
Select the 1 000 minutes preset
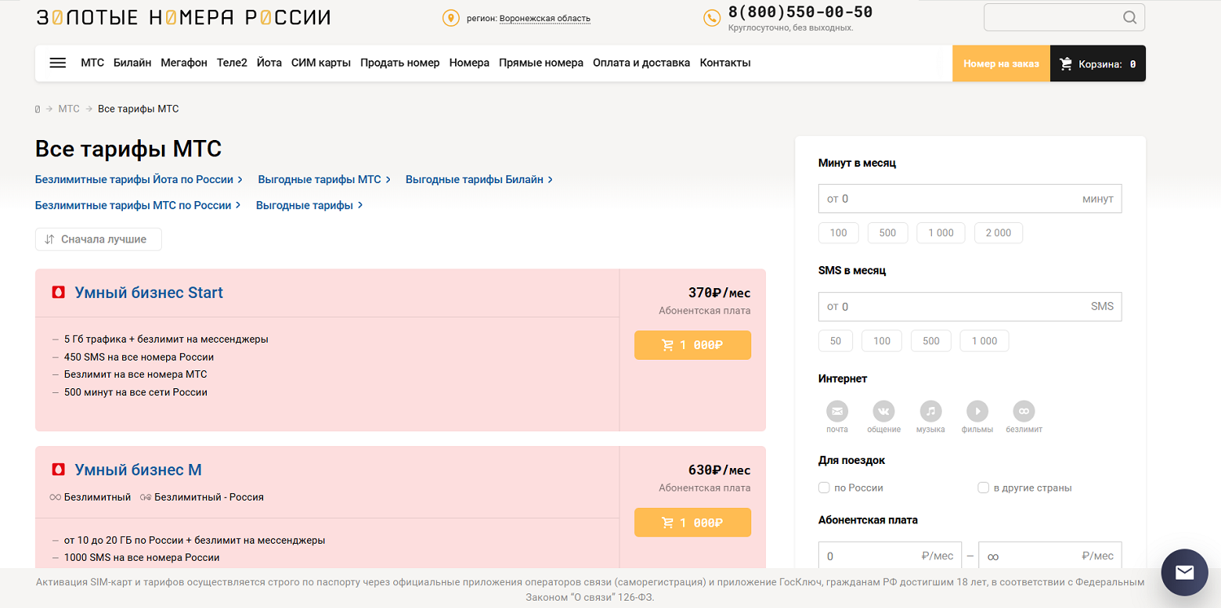point(941,233)
